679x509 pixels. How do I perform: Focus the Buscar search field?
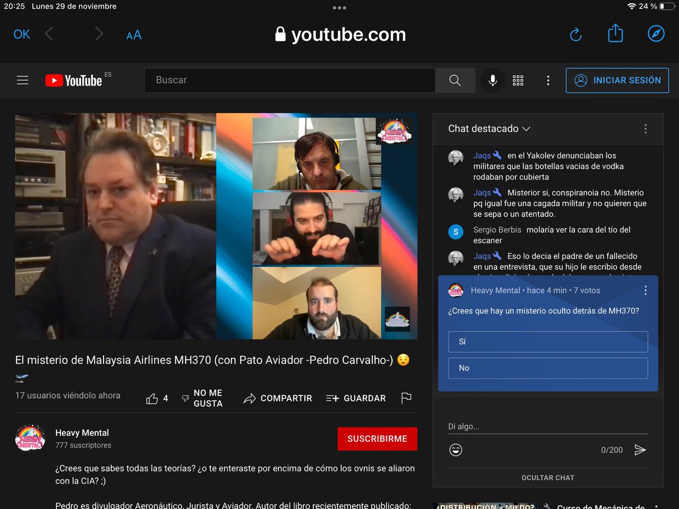pyautogui.click(x=290, y=80)
